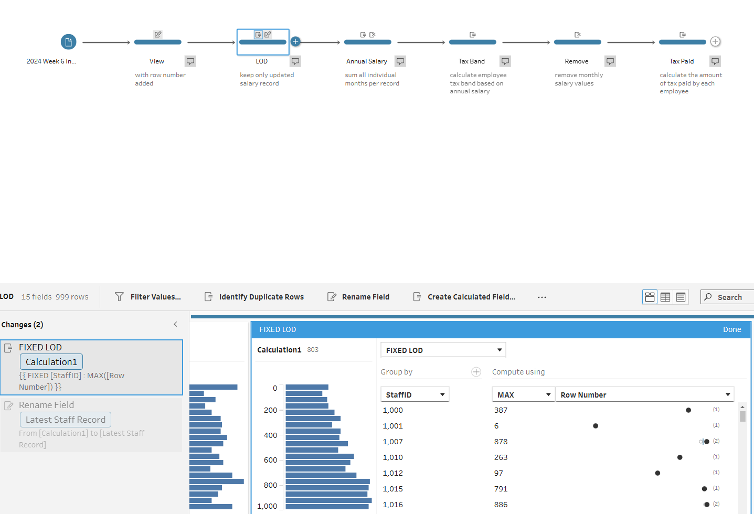Select the LOD step in the flow
This screenshot has width=754, height=514.
pos(262,42)
